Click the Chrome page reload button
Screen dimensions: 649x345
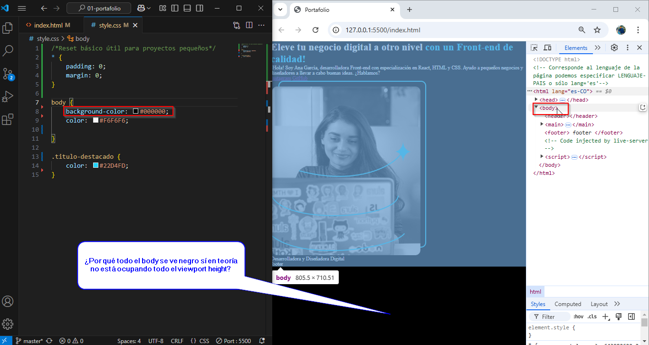(x=315, y=30)
